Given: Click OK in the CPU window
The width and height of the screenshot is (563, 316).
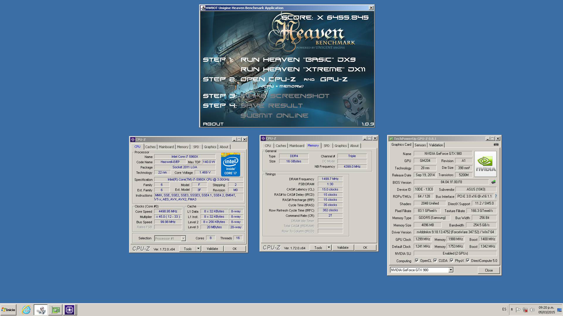Looking at the screenshot, I should click(x=235, y=249).
